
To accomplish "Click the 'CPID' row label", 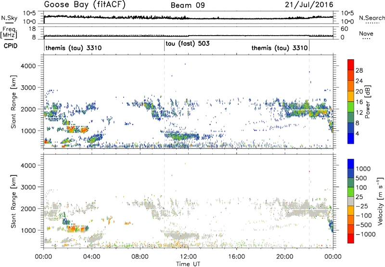I will 11,46.
